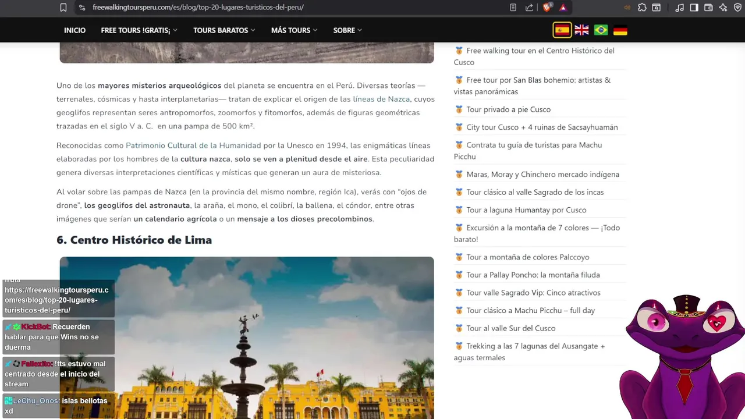Open 'Patrimonio Cultural de la Humanidad' link
745x419 pixels.
[193, 145]
